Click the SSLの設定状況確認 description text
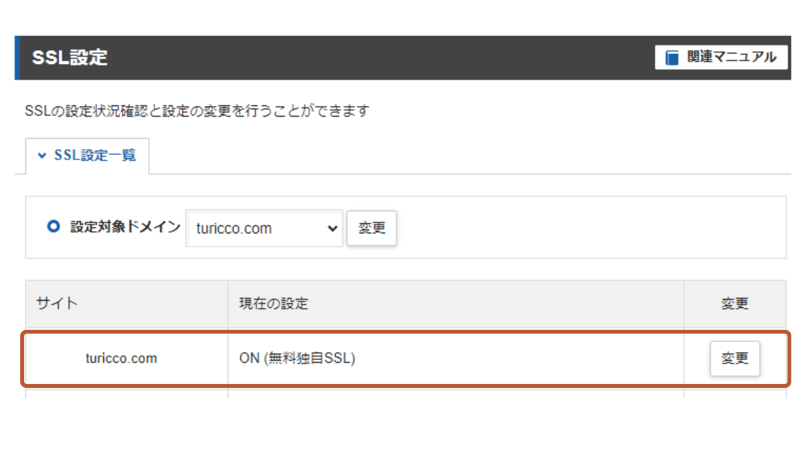The width and height of the screenshot is (801, 450). 197,111
